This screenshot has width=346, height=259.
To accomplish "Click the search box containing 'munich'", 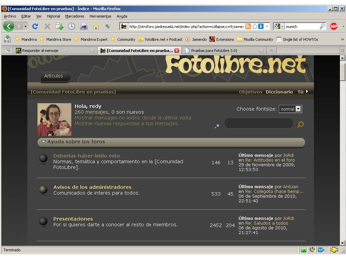I will point(302,26).
